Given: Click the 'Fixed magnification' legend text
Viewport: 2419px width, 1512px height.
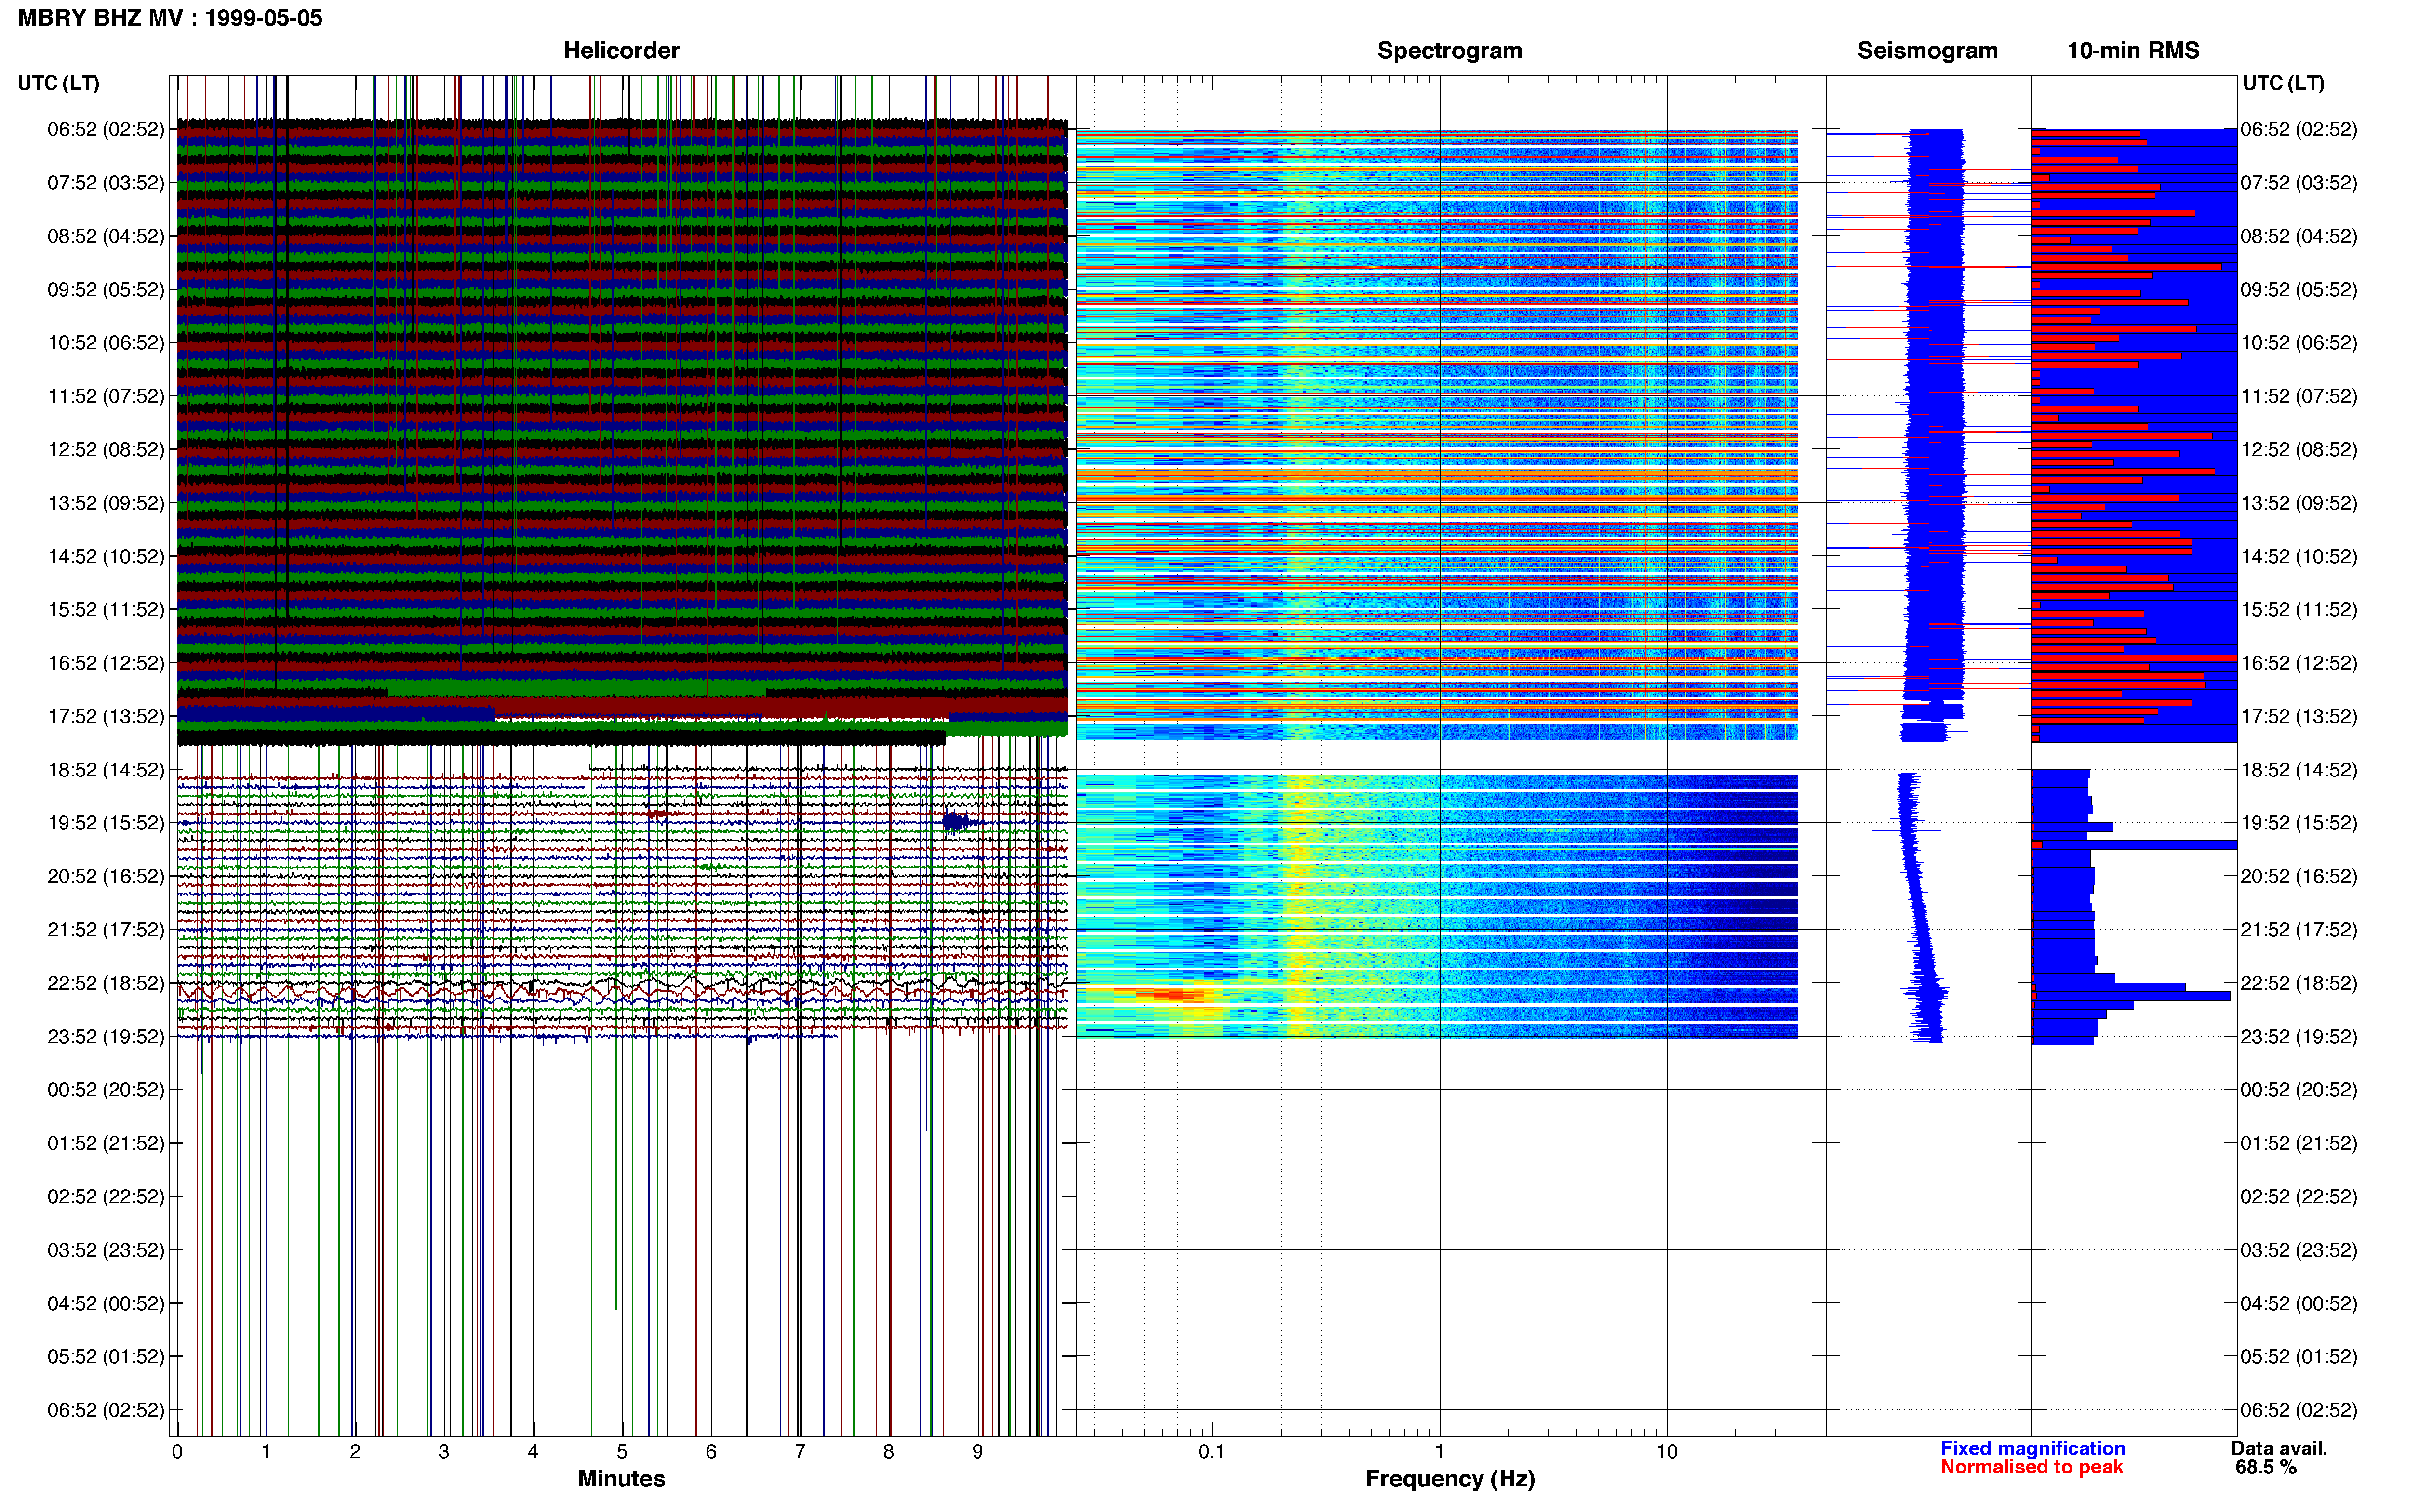Looking at the screenshot, I should click(2032, 1448).
